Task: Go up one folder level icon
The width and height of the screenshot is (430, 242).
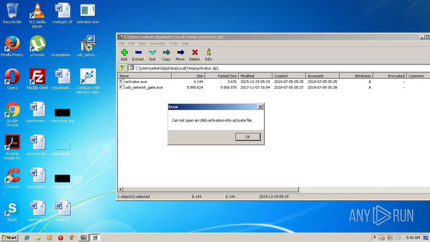Action: (x=122, y=68)
